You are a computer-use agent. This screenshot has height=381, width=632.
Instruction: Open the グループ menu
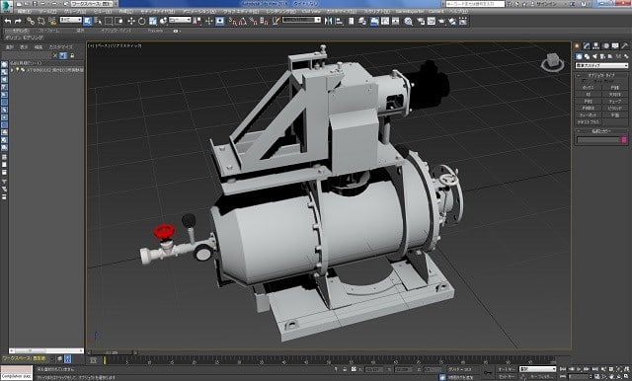click(75, 12)
